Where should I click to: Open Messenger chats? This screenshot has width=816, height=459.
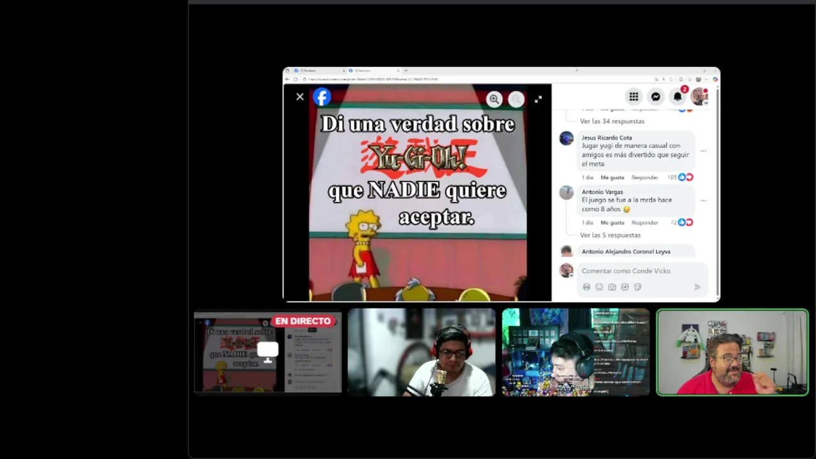pos(655,96)
